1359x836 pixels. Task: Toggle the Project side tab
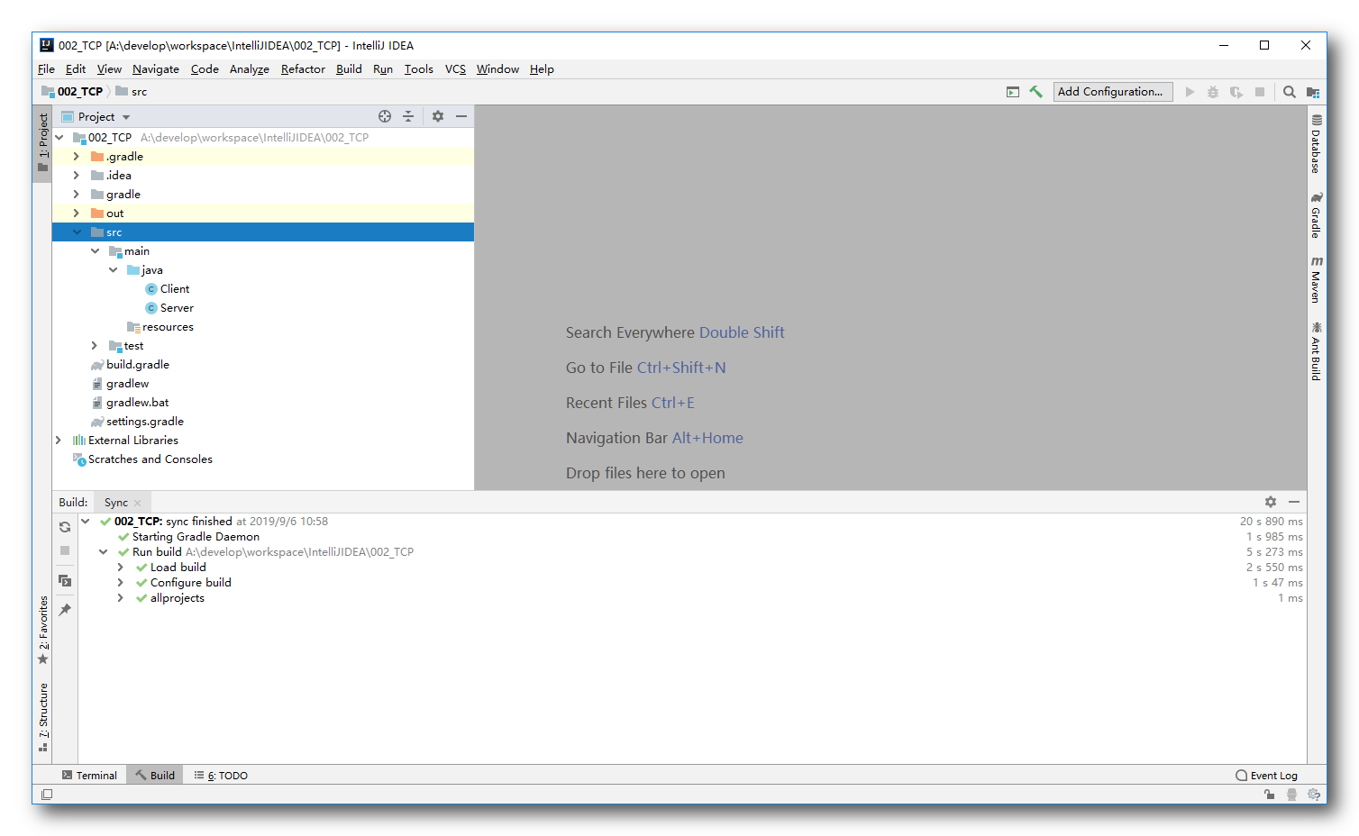(x=42, y=142)
